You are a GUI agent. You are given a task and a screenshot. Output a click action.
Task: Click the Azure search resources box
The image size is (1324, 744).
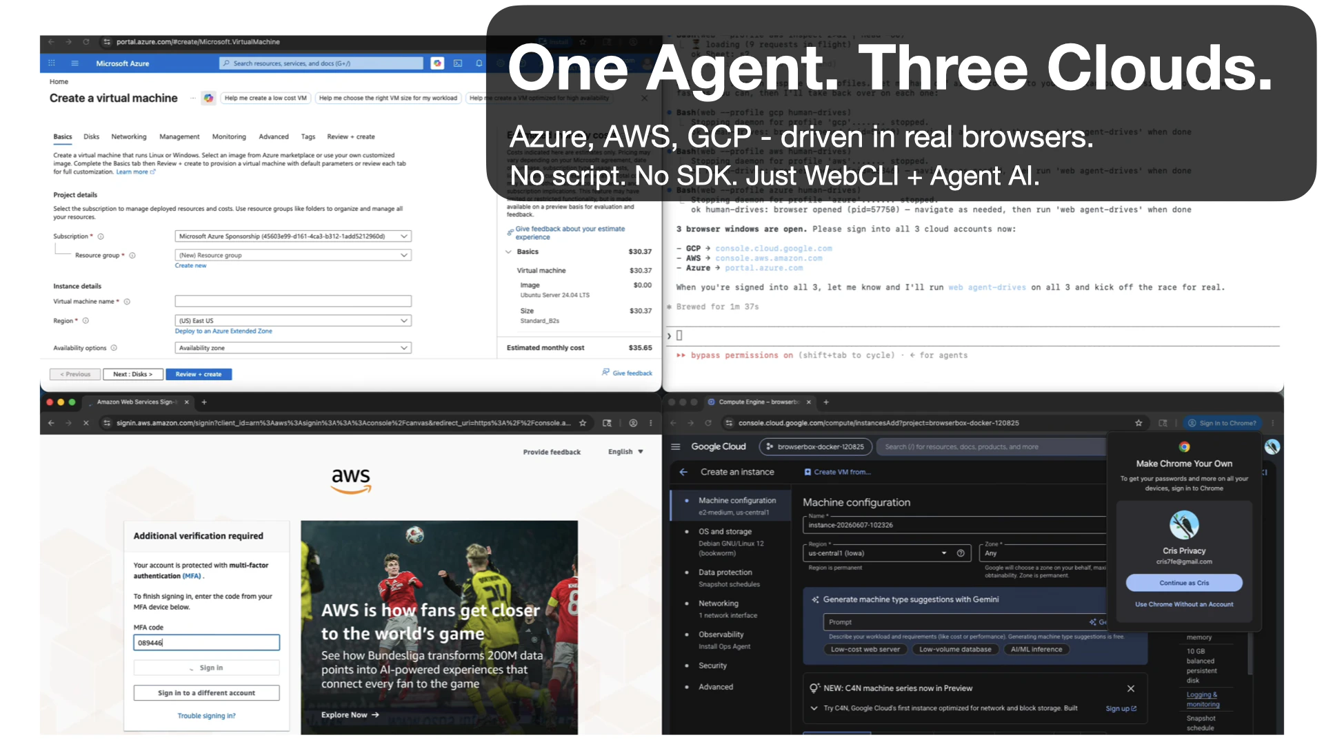[321, 63]
